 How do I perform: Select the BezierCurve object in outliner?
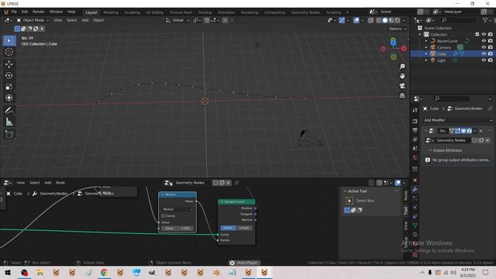pos(447,41)
